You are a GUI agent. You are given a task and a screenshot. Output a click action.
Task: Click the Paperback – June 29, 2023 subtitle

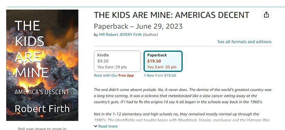(x=138, y=26)
